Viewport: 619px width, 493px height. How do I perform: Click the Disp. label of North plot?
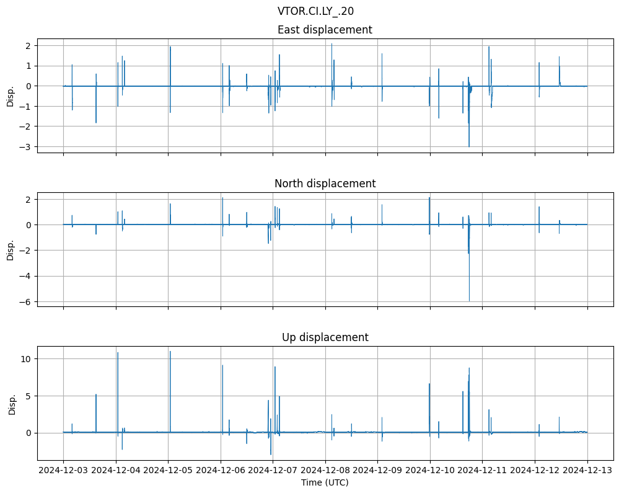click(x=10, y=249)
